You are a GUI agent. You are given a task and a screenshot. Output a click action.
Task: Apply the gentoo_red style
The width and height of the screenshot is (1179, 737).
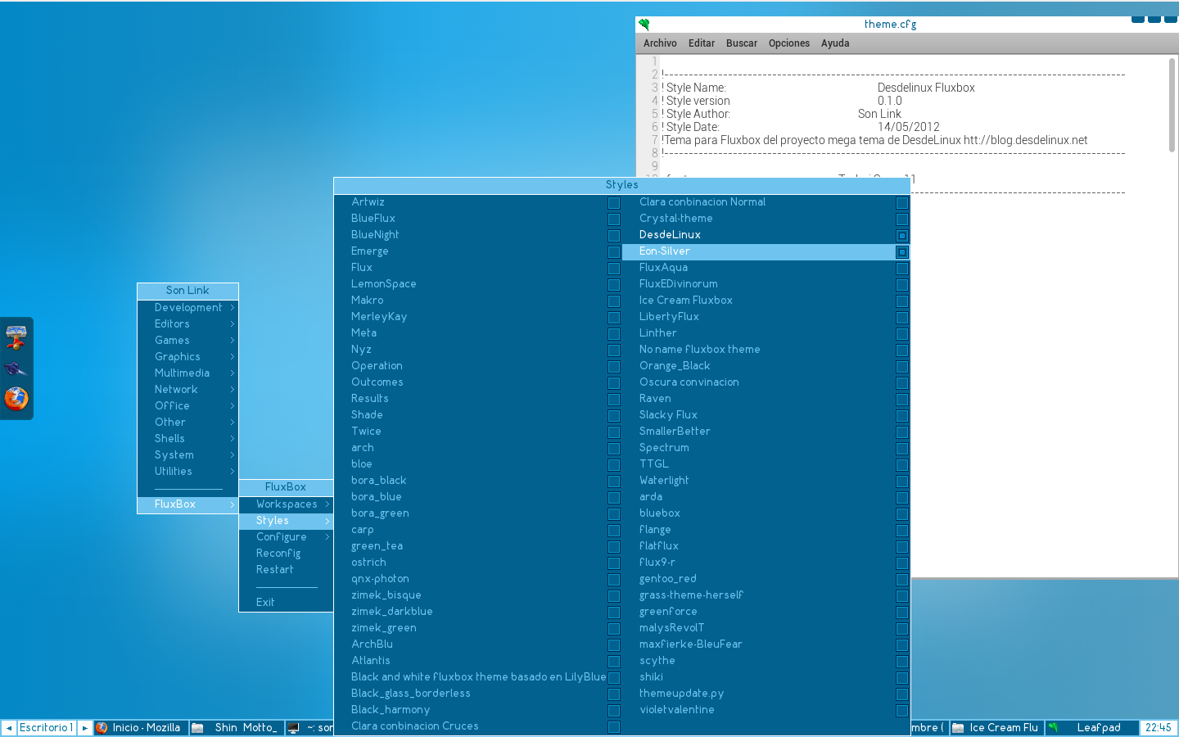[766, 579]
